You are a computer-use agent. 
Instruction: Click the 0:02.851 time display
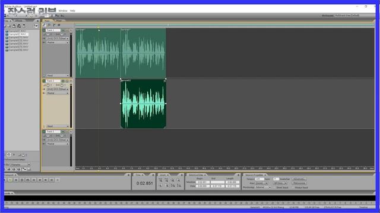click(x=144, y=183)
